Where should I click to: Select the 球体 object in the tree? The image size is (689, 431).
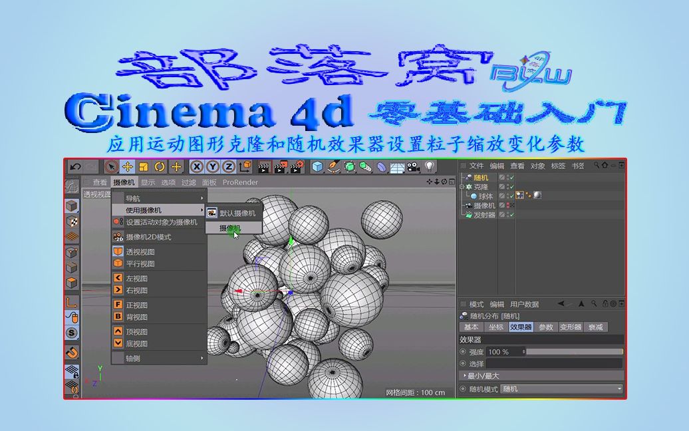point(485,196)
